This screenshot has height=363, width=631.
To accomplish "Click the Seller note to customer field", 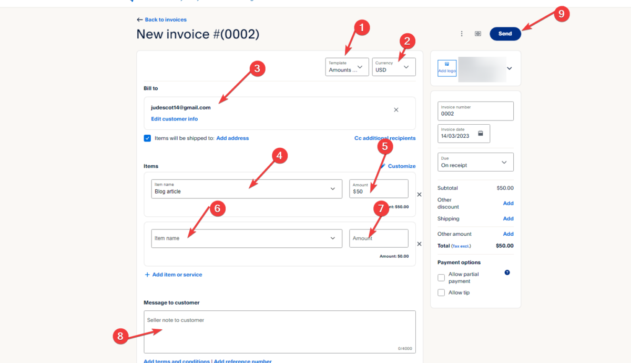I will (279, 331).
